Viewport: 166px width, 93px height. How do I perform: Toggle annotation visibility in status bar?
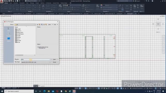click(121, 88)
